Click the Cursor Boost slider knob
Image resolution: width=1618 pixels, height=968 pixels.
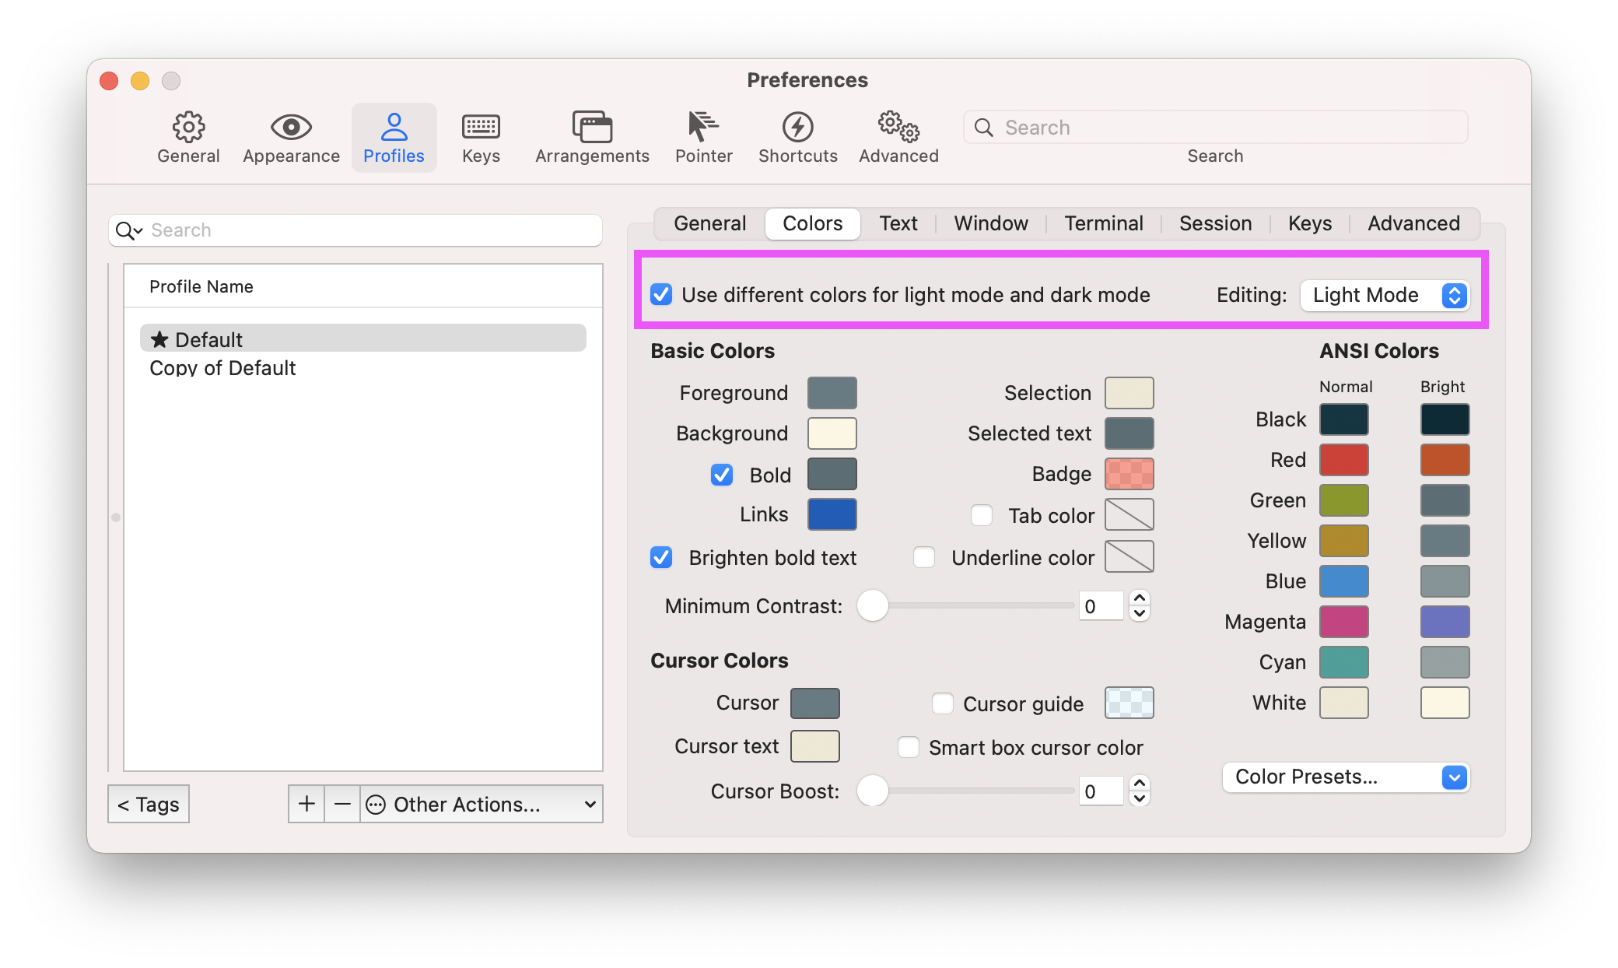(873, 791)
